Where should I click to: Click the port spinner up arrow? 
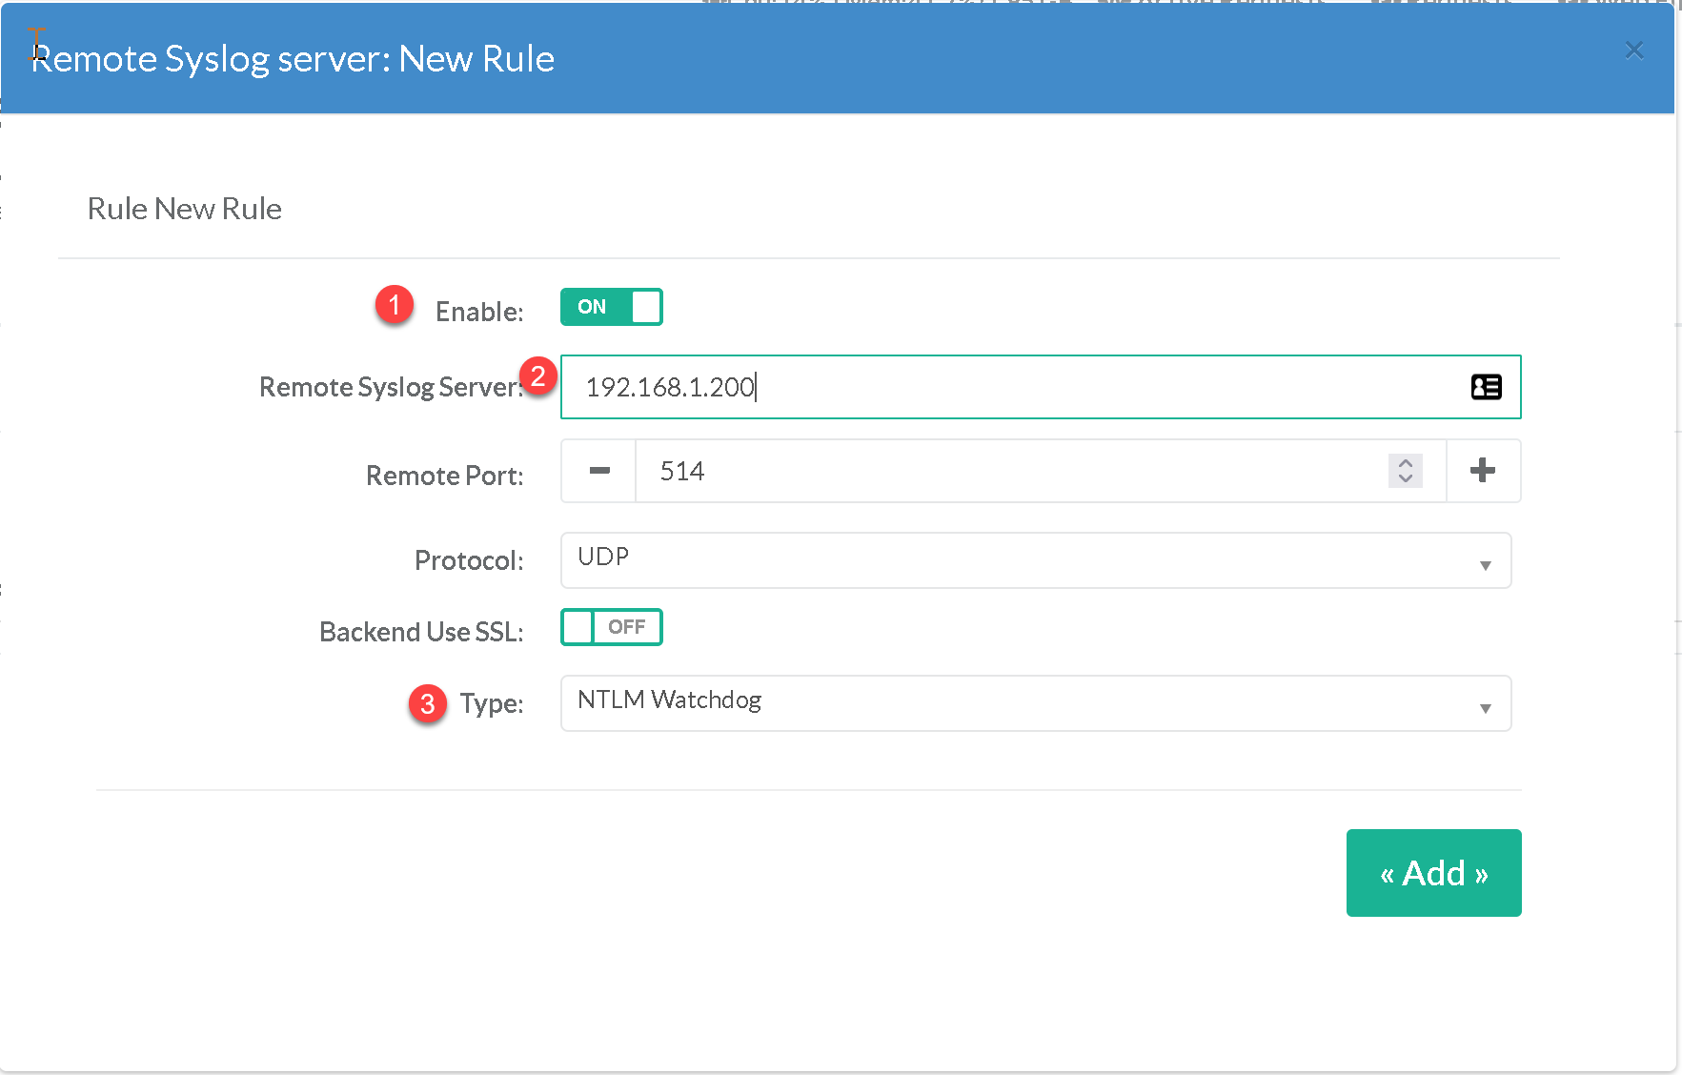1405,463
